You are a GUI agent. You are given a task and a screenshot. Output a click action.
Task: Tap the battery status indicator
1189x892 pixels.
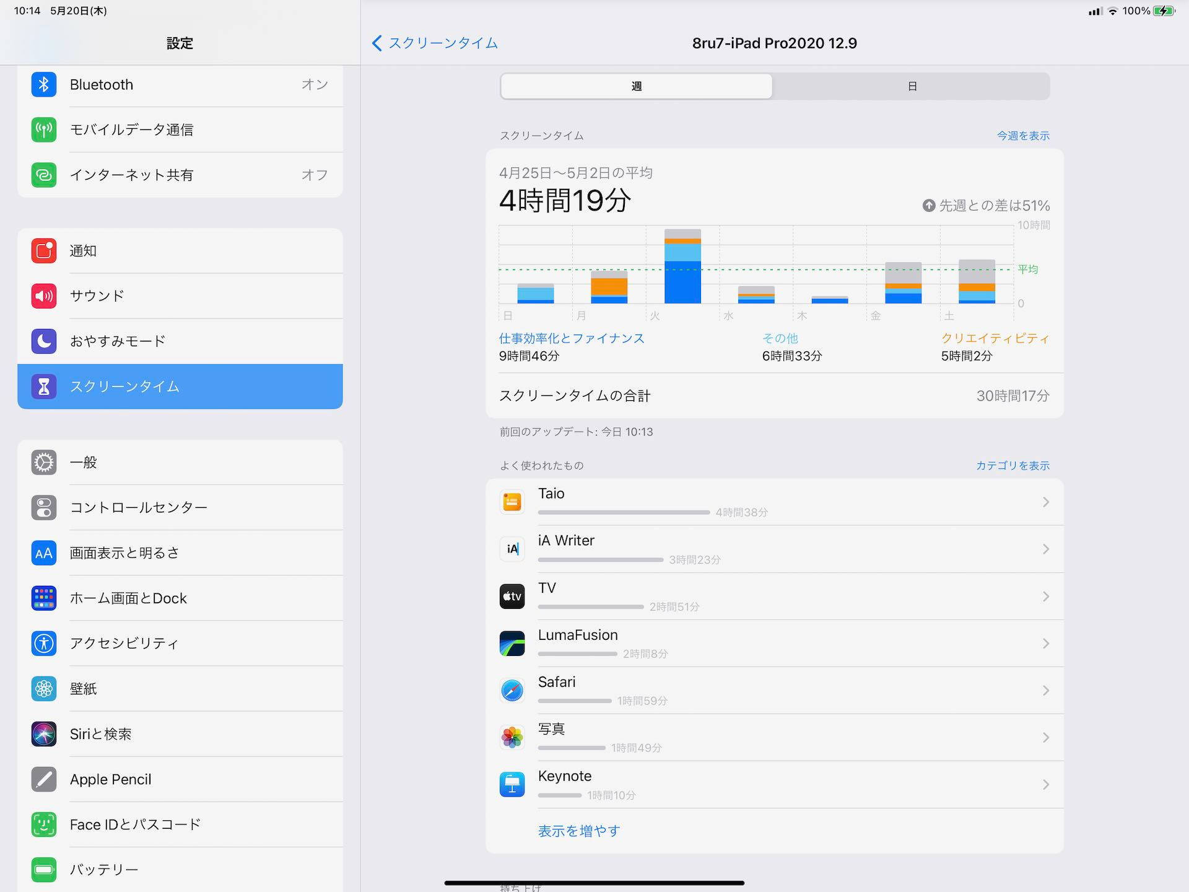tap(1164, 11)
